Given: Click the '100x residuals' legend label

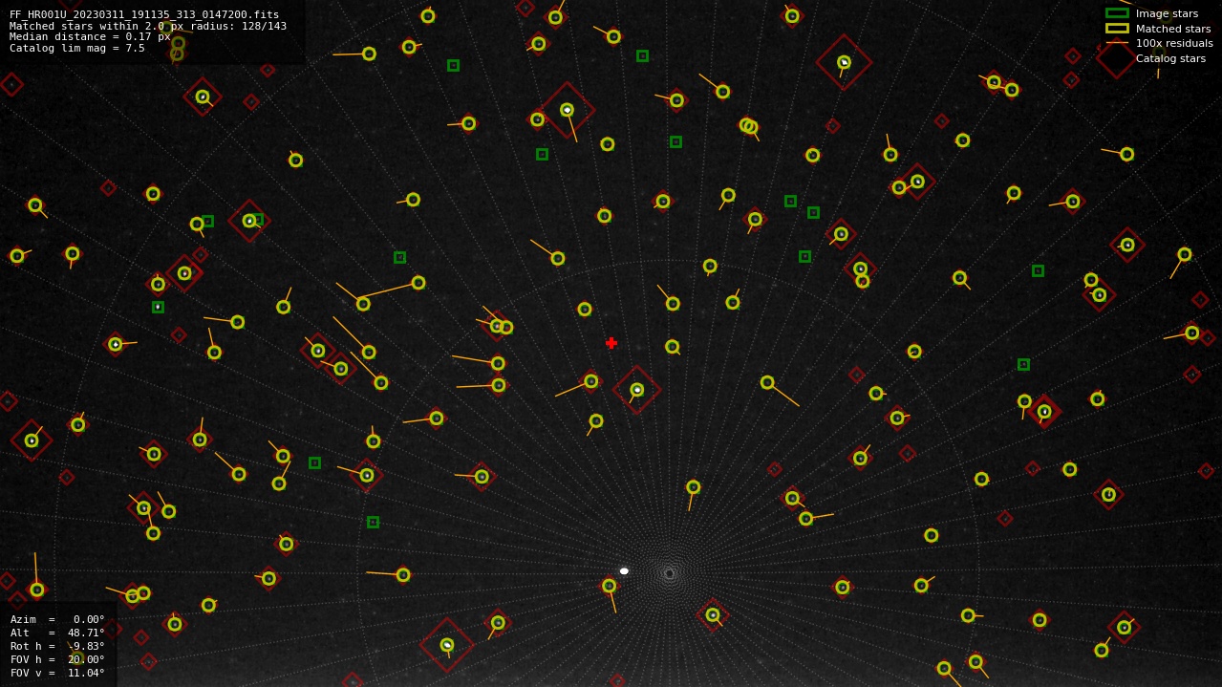Looking at the screenshot, I should click(x=1174, y=43).
